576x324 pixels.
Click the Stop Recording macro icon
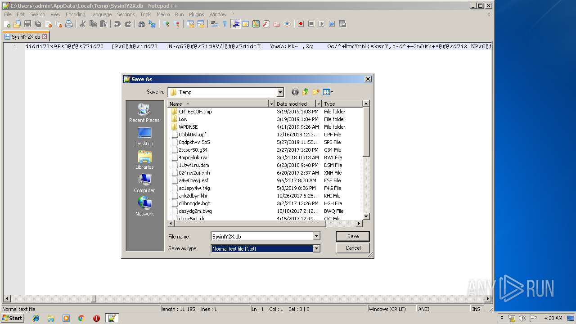click(311, 24)
